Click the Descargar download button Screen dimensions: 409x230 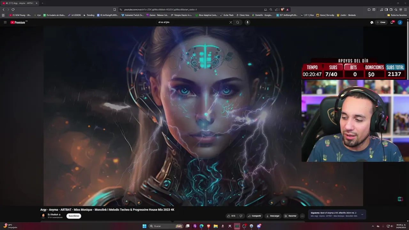pyautogui.click(x=273, y=216)
